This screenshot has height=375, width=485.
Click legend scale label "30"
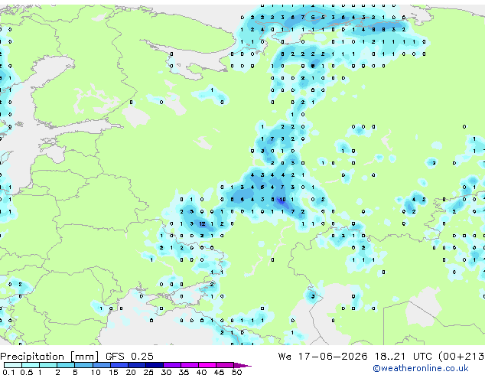[x=166, y=372]
